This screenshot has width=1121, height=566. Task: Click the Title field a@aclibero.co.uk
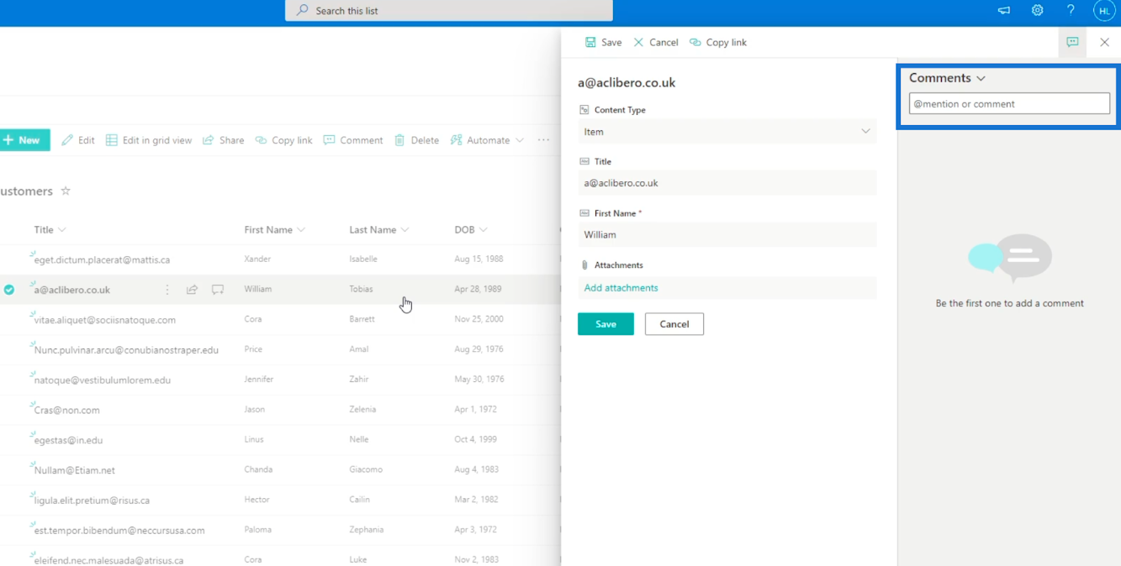727,183
